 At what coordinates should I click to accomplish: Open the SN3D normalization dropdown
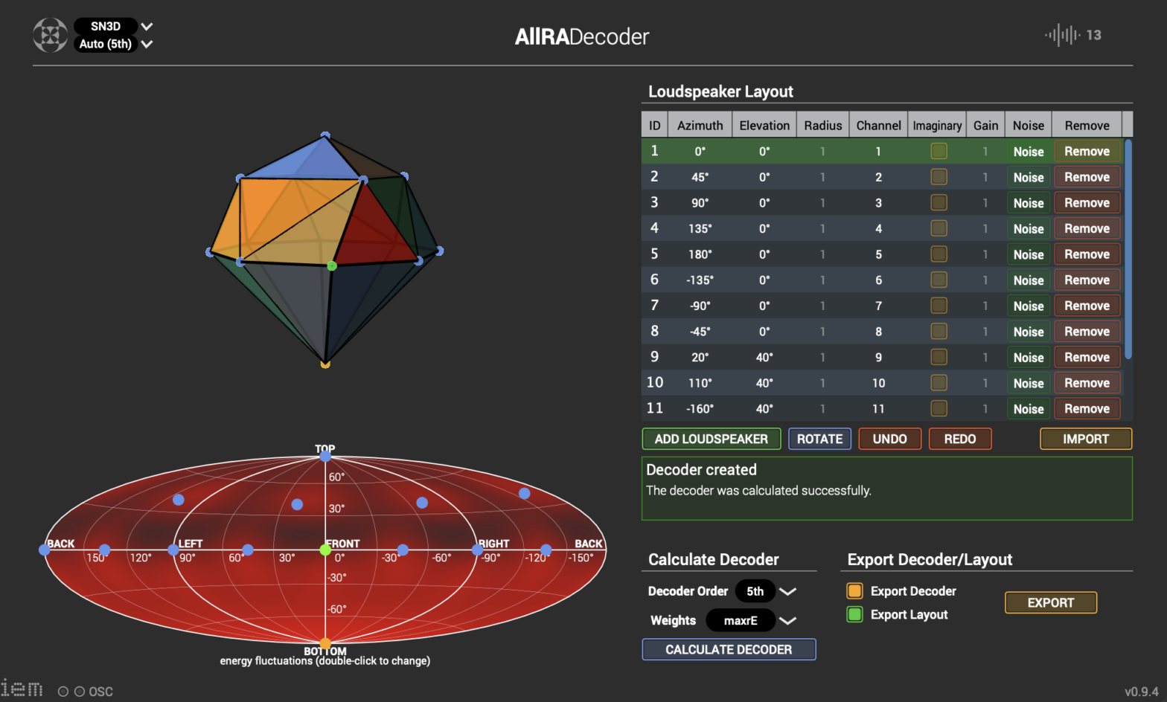pos(114,26)
